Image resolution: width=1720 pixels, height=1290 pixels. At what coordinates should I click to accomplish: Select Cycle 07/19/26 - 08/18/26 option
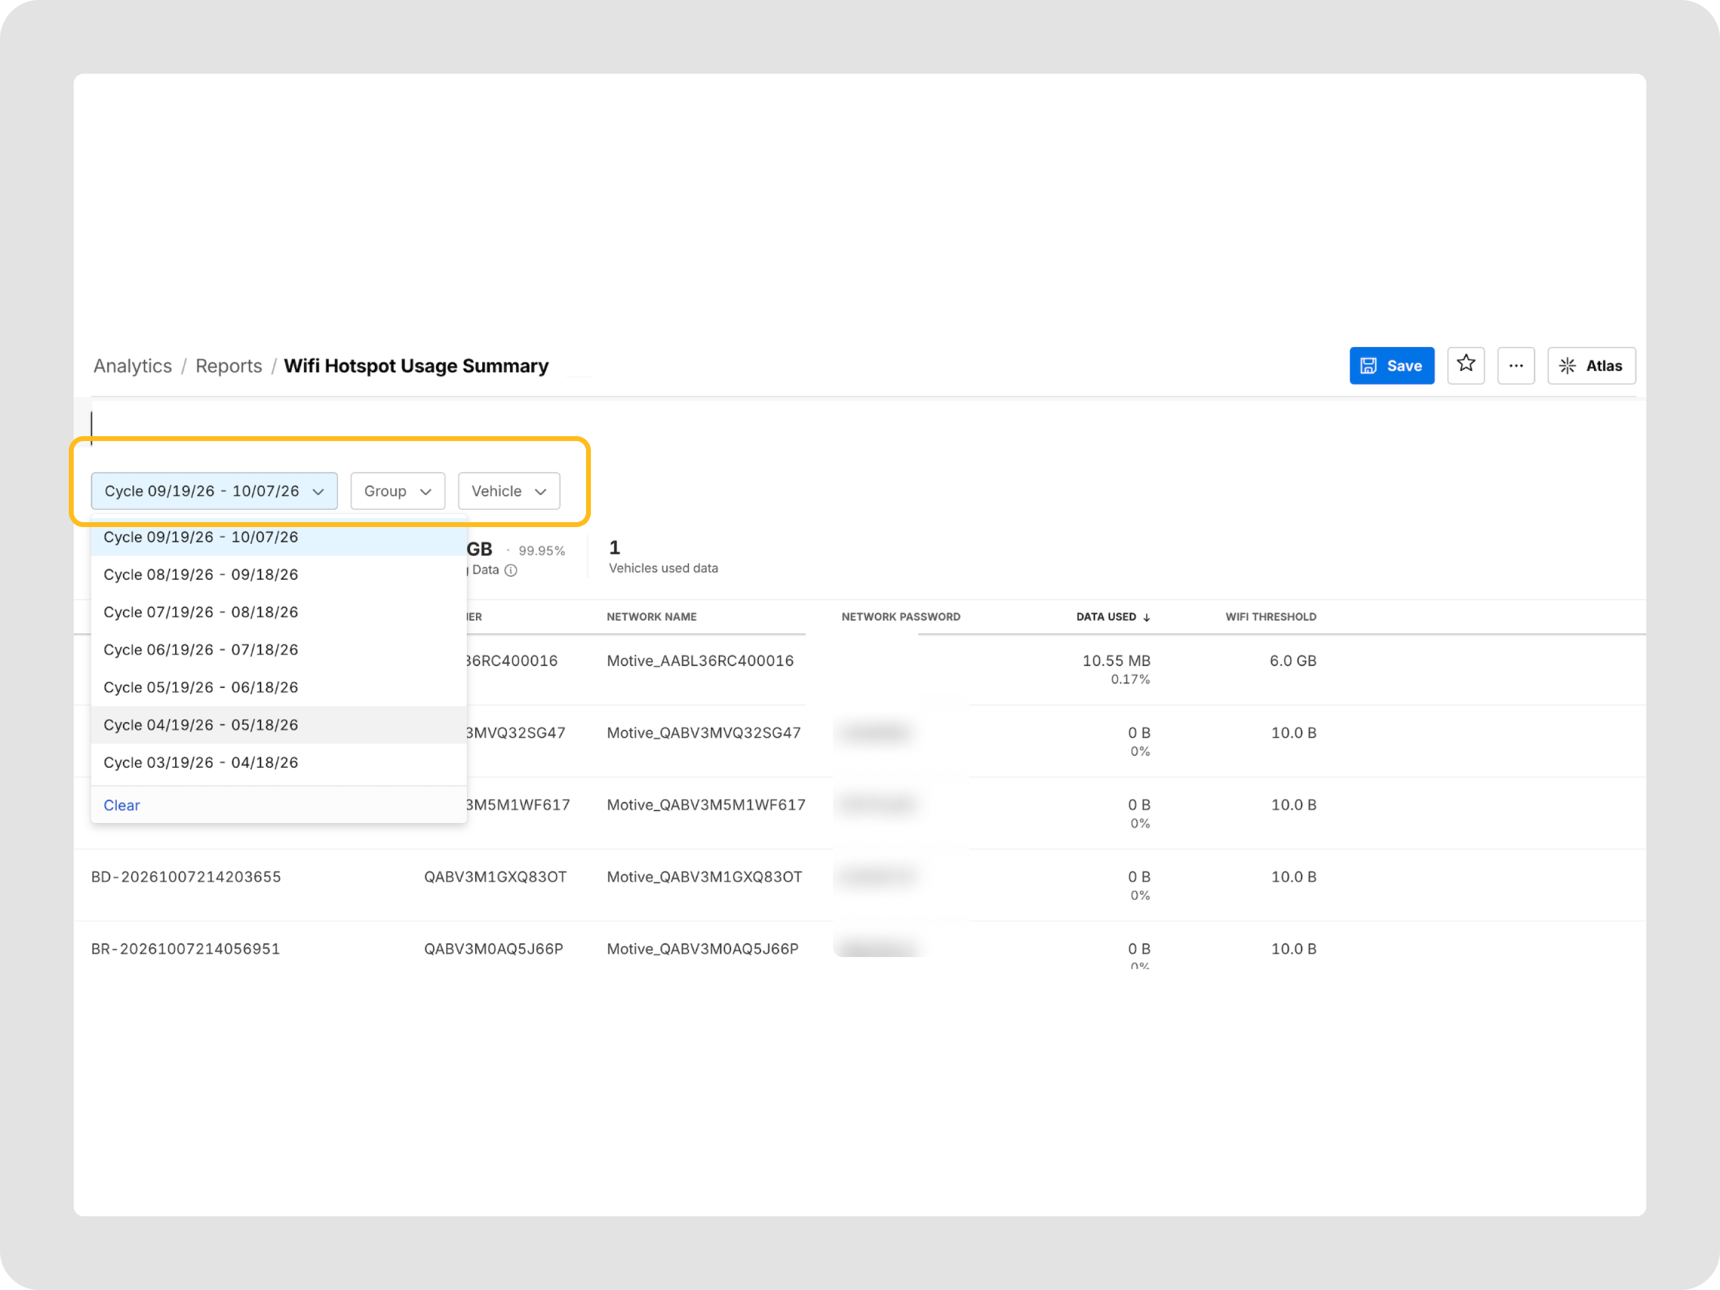[x=278, y=612]
